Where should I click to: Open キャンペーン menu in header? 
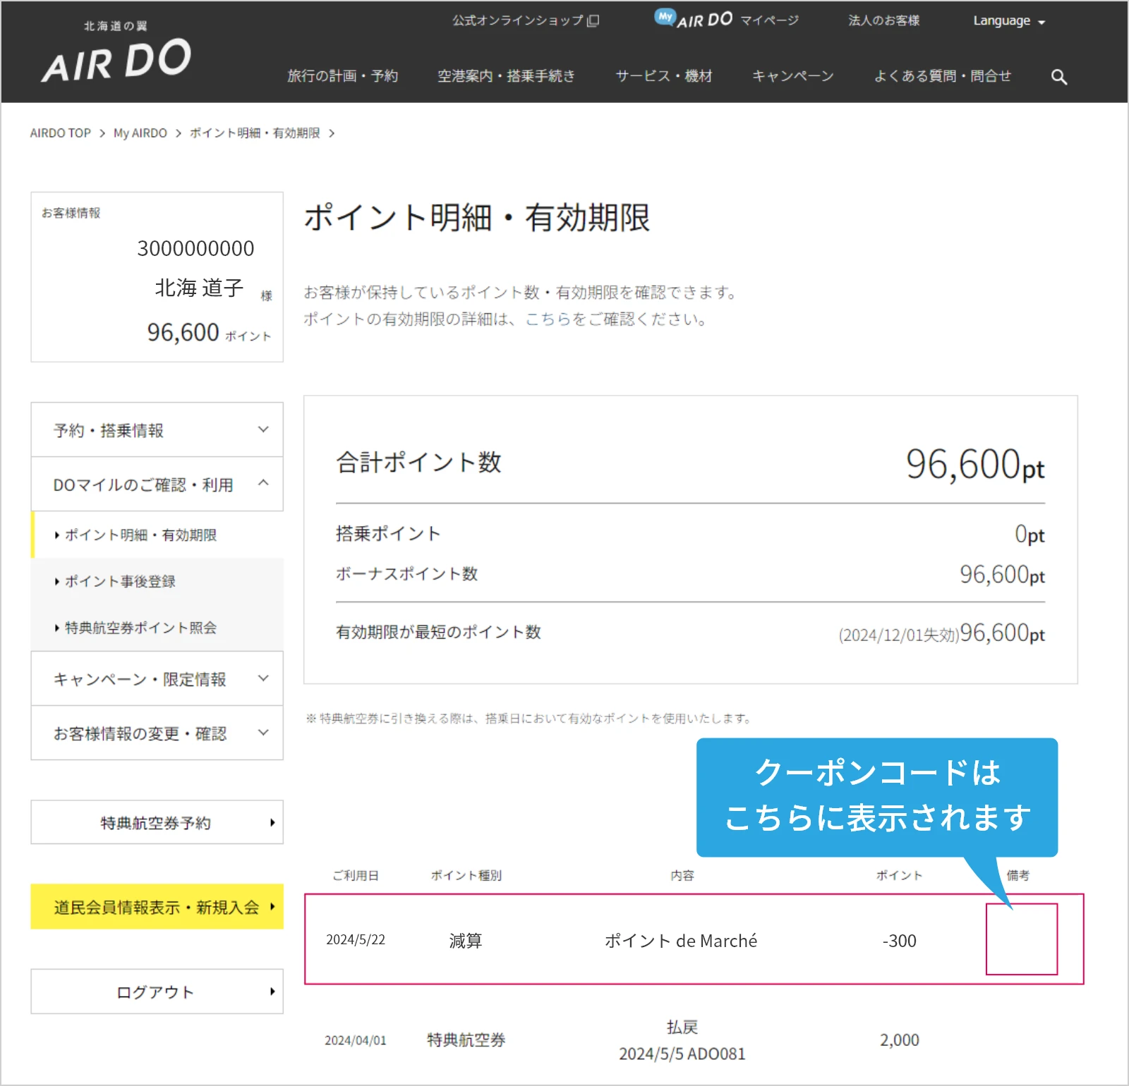click(x=792, y=76)
